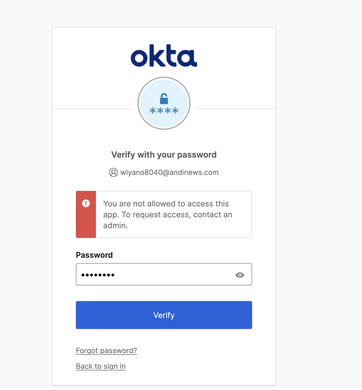Click the red strip of the error banner
The width and height of the screenshot is (362, 390).
click(x=86, y=215)
